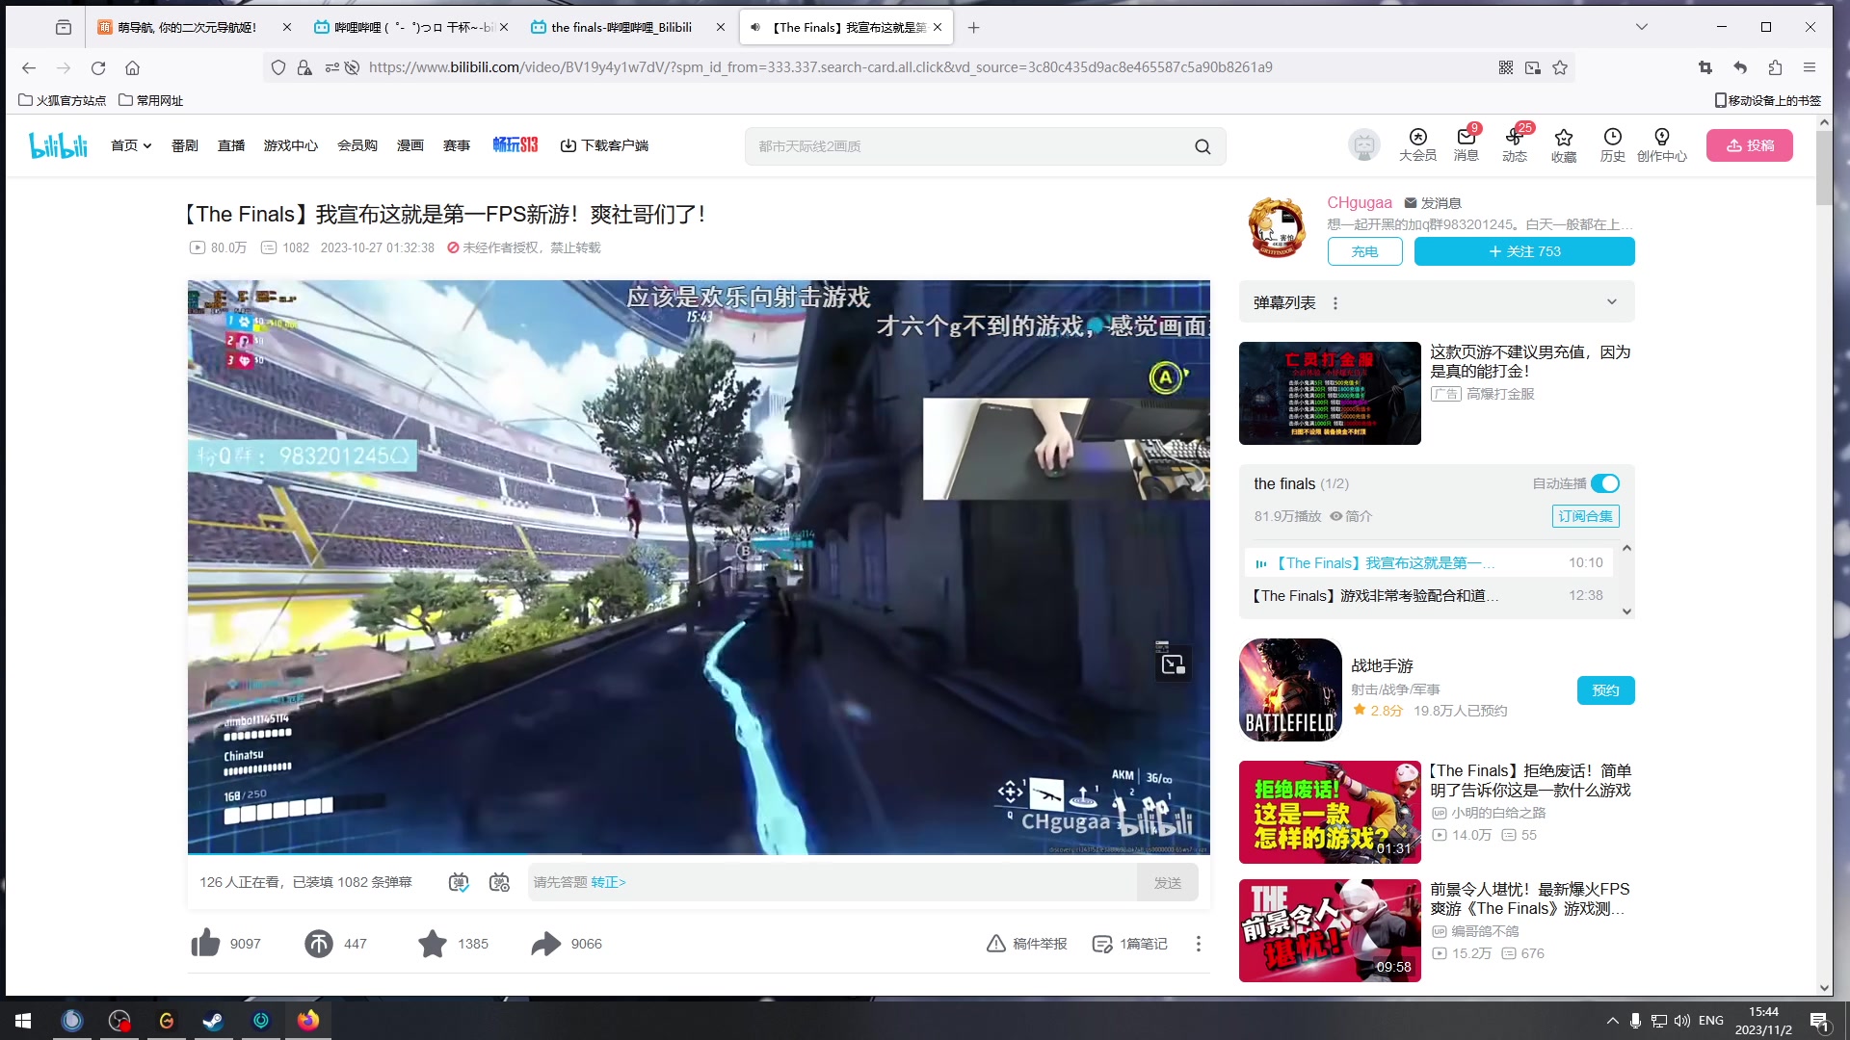Open CHgugaa uploader avatar
Viewport: 1850px width, 1040px height.
pyautogui.click(x=1278, y=228)
